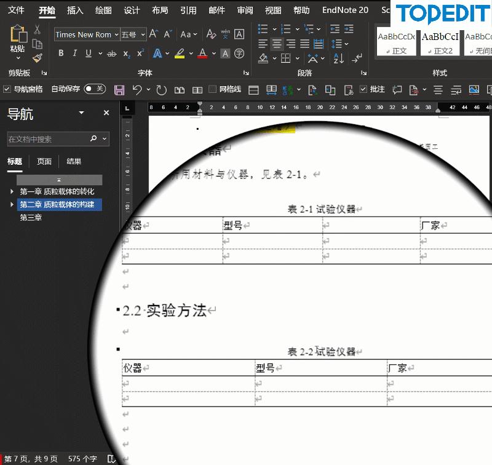The height and width of the screenshot is (465, 492).
Task: Apply character shading icon
Action: [225, 54]
